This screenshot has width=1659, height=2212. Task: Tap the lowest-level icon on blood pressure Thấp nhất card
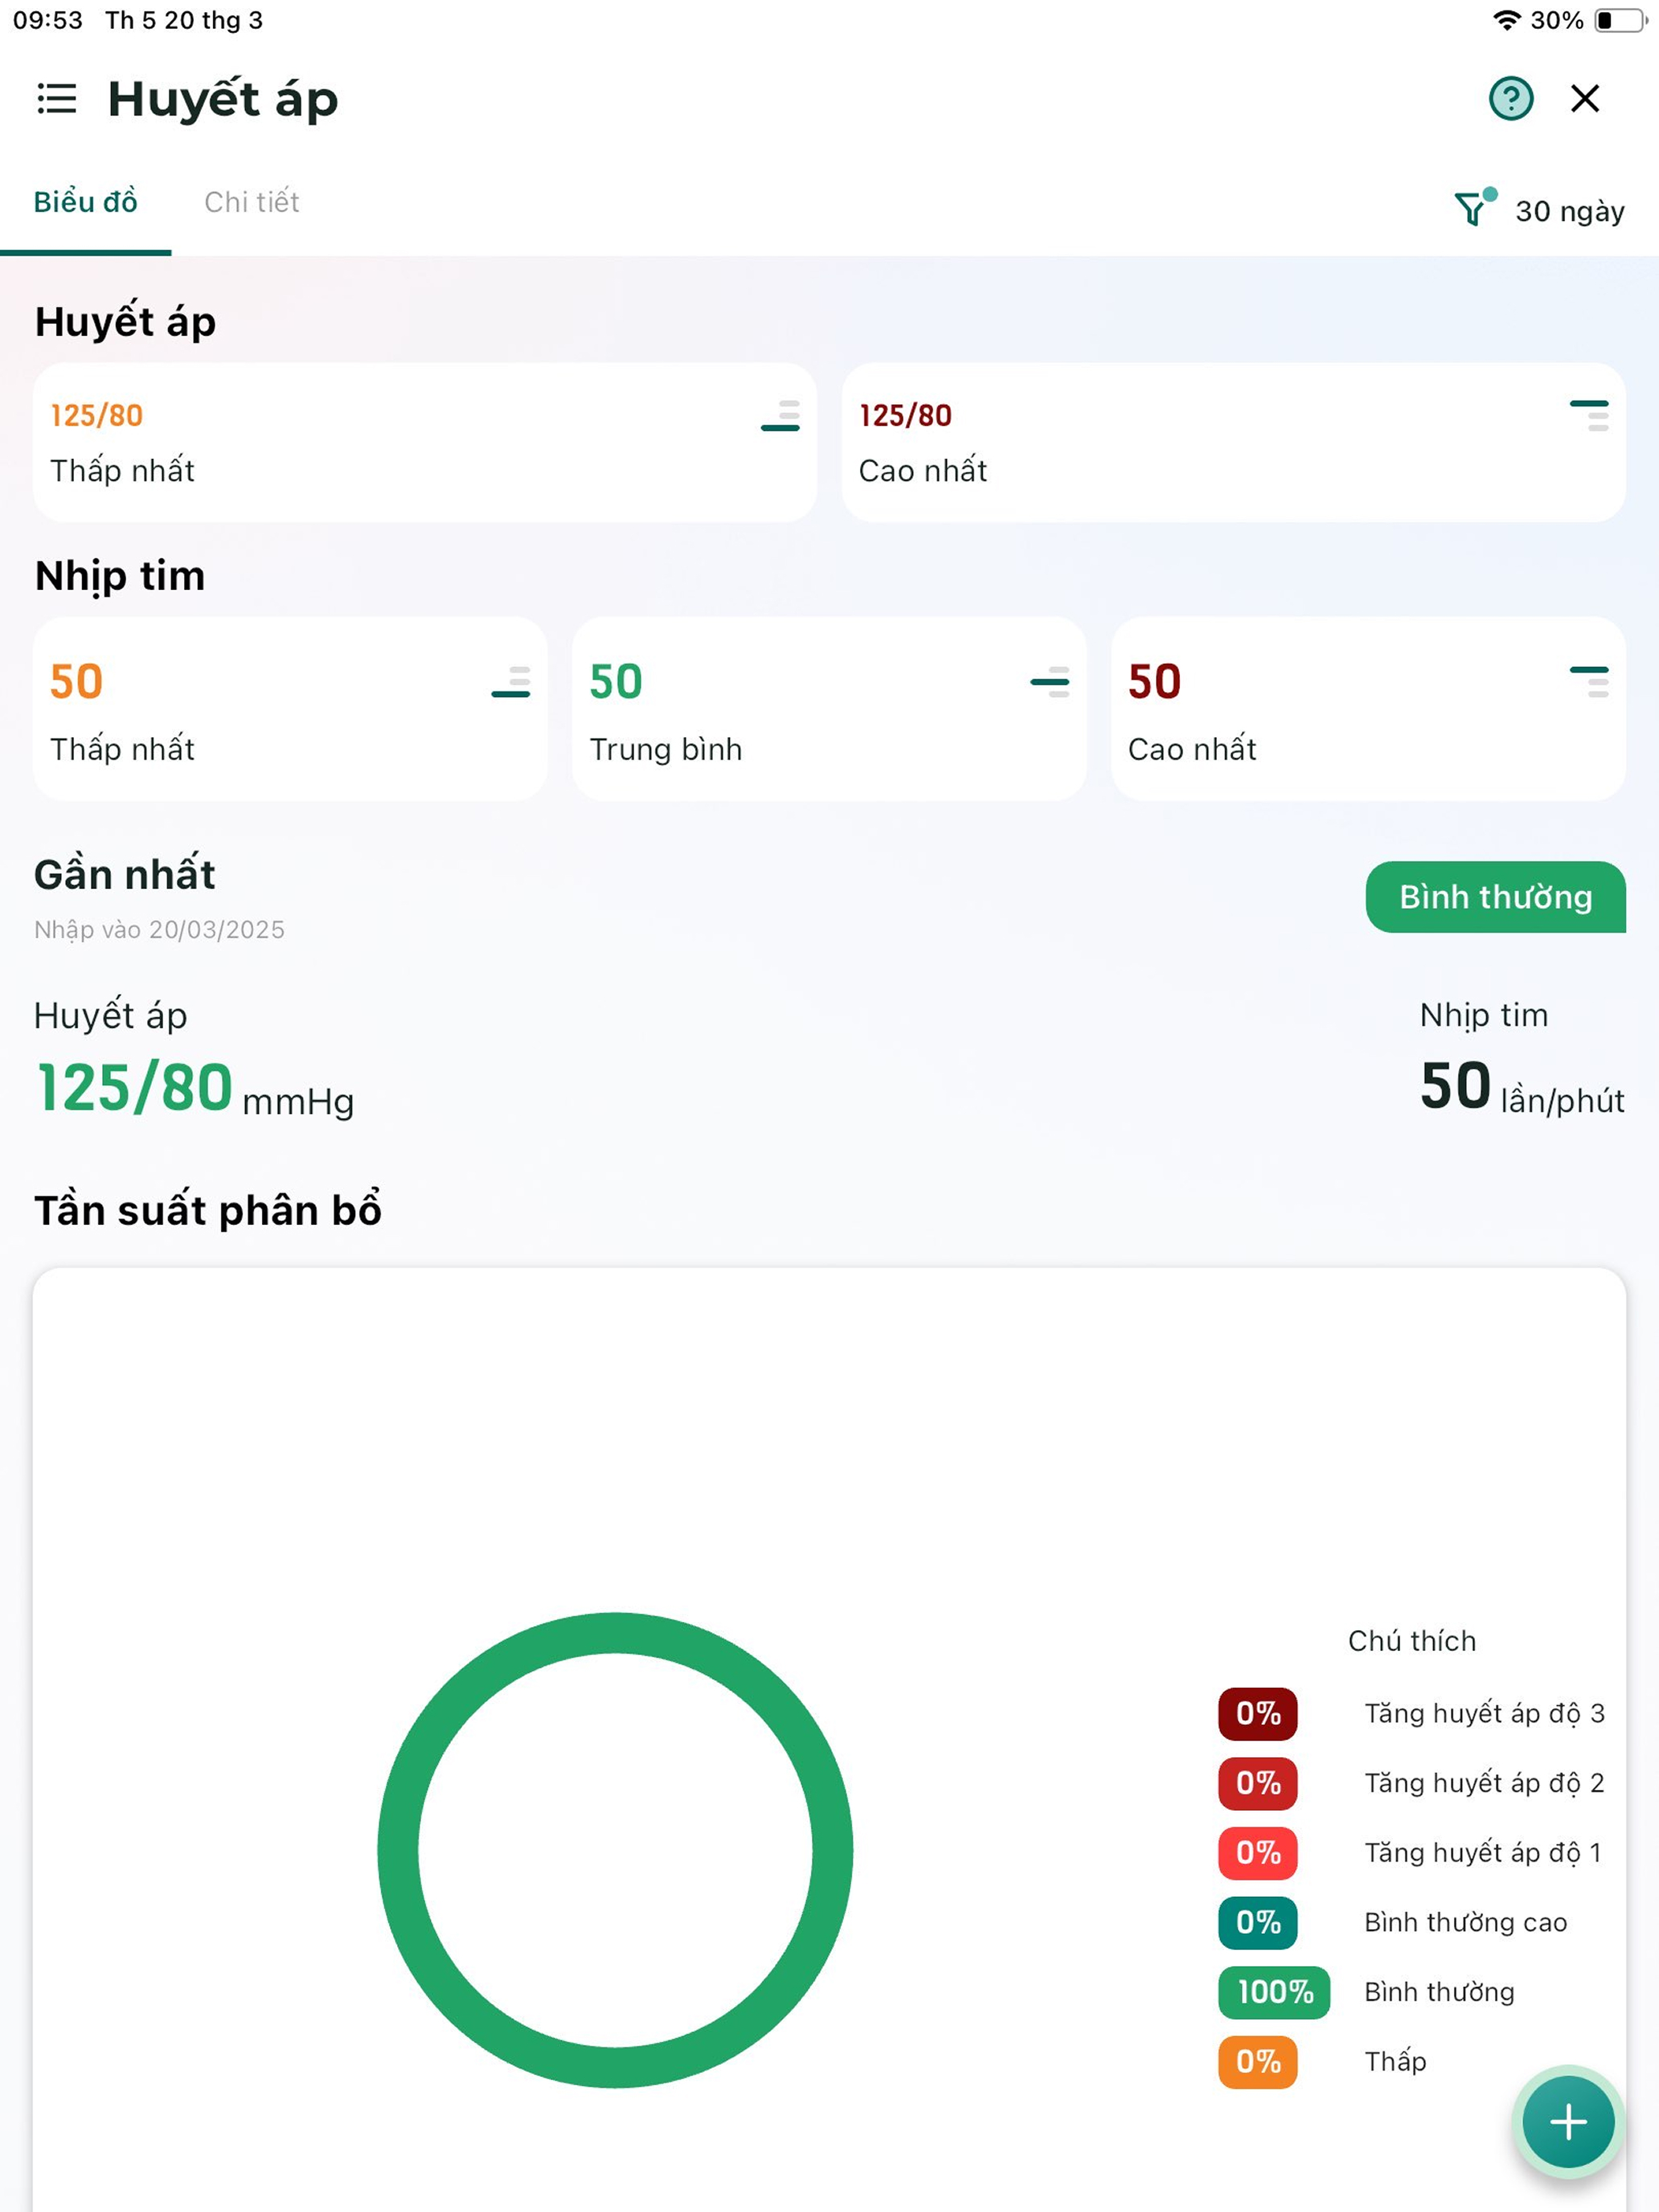pyautogui.click(x=780, y=416)
